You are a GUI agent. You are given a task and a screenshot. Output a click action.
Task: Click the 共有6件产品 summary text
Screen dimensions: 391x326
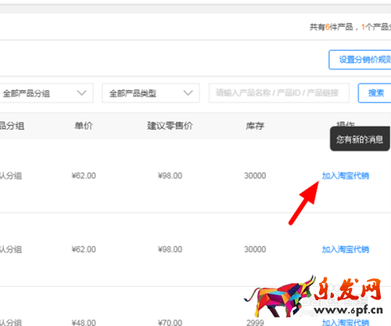[331, 27]
